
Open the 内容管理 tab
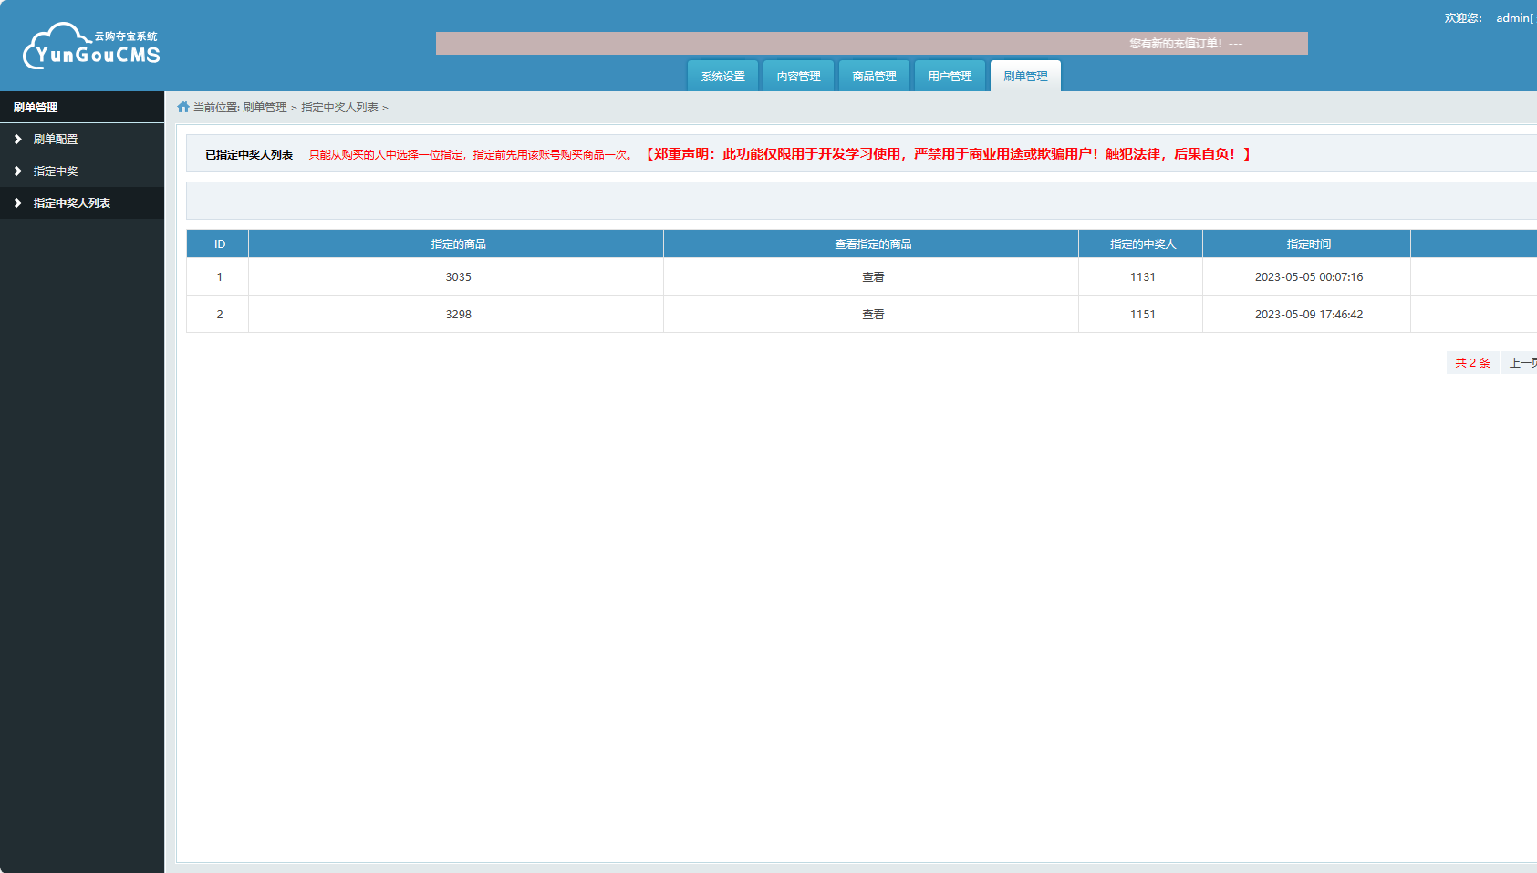click(x=799, y=76)
